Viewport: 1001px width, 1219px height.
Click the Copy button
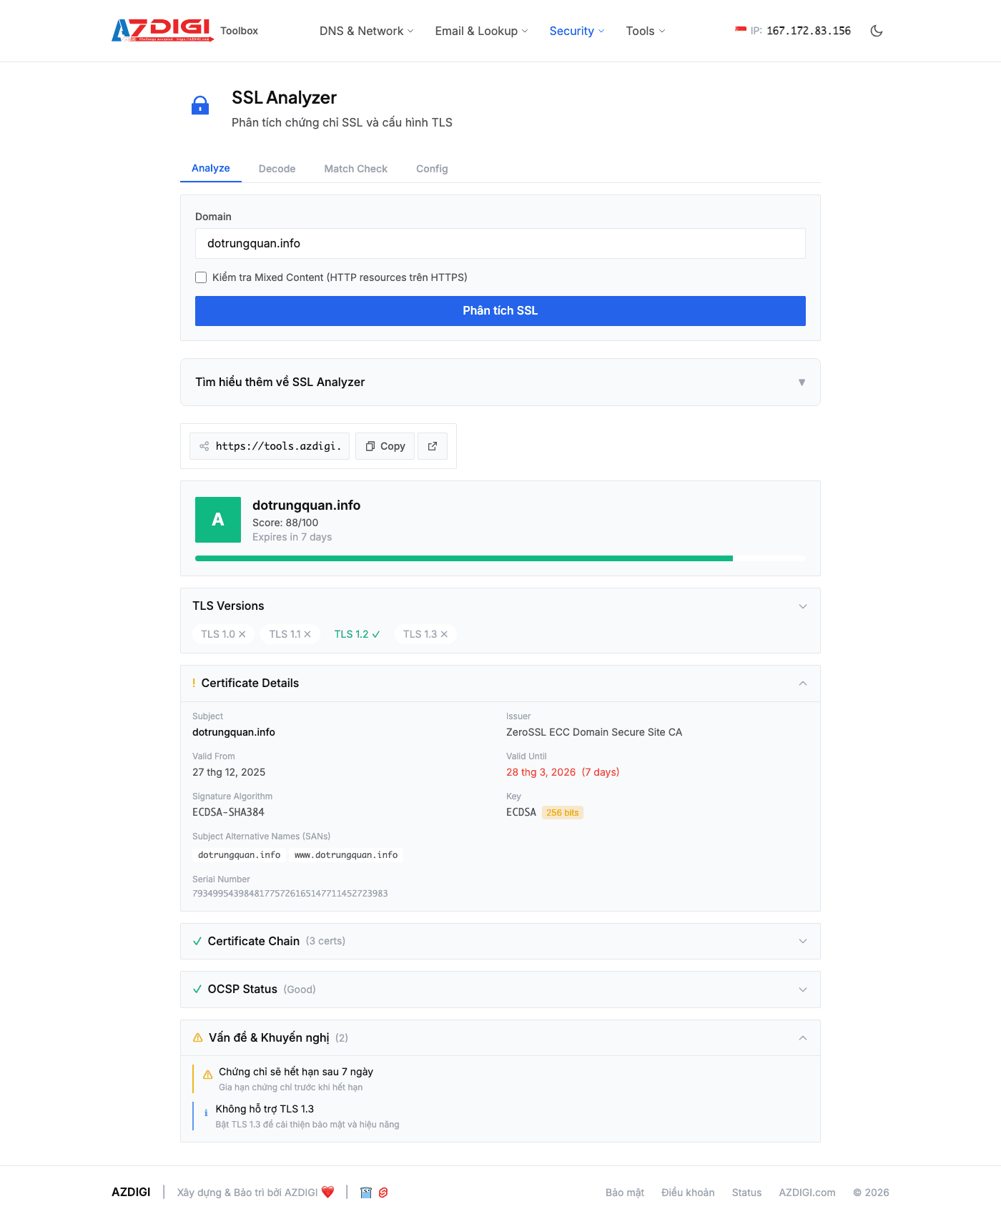pos(385,446)
